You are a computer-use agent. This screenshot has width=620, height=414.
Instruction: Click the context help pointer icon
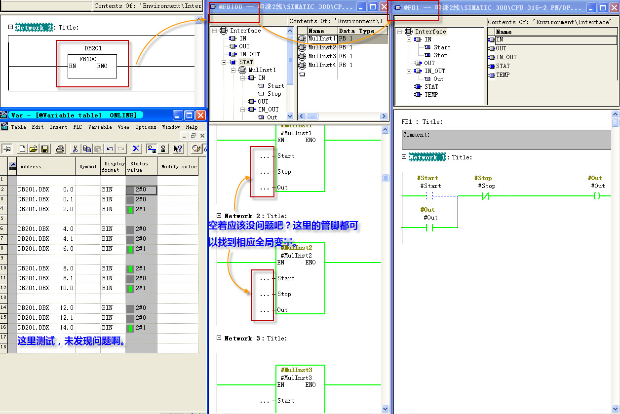click(178, 149)
